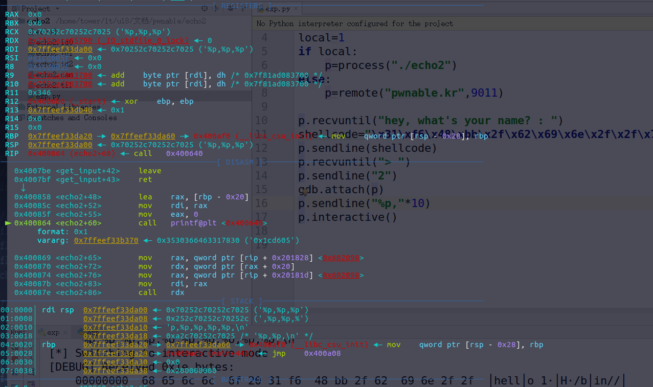The image size is (653, 387).
Task: Click the R11 register value 0x346
Action: coord(39,93)
